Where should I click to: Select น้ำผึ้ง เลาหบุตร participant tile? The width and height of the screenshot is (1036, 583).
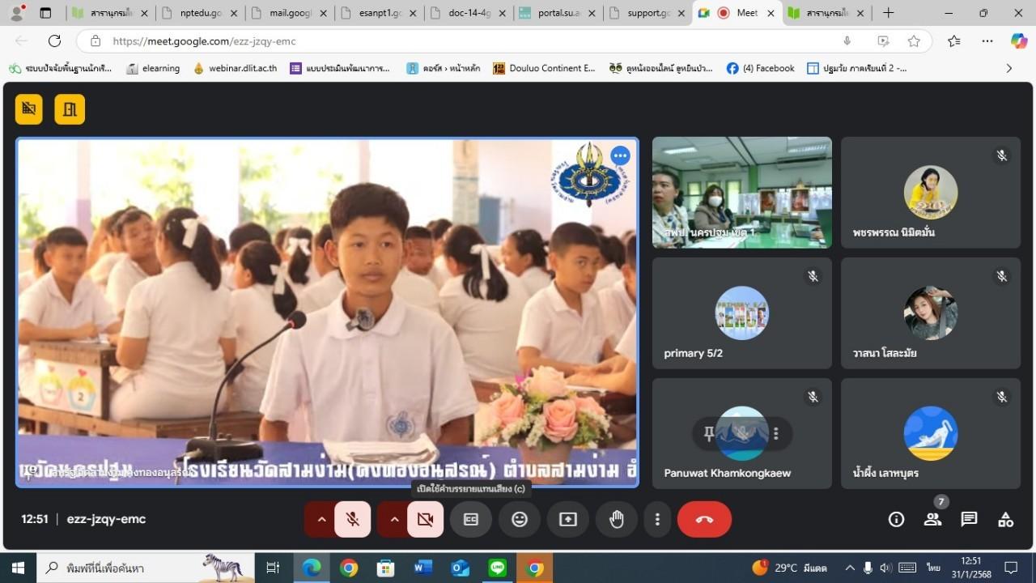(x=931, y=433)
